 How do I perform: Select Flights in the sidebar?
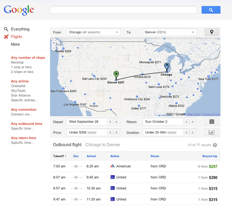click(16, 37)
